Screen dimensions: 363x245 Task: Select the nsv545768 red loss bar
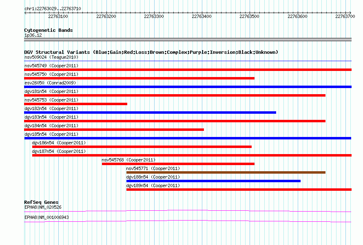click(x=178, y=164)
